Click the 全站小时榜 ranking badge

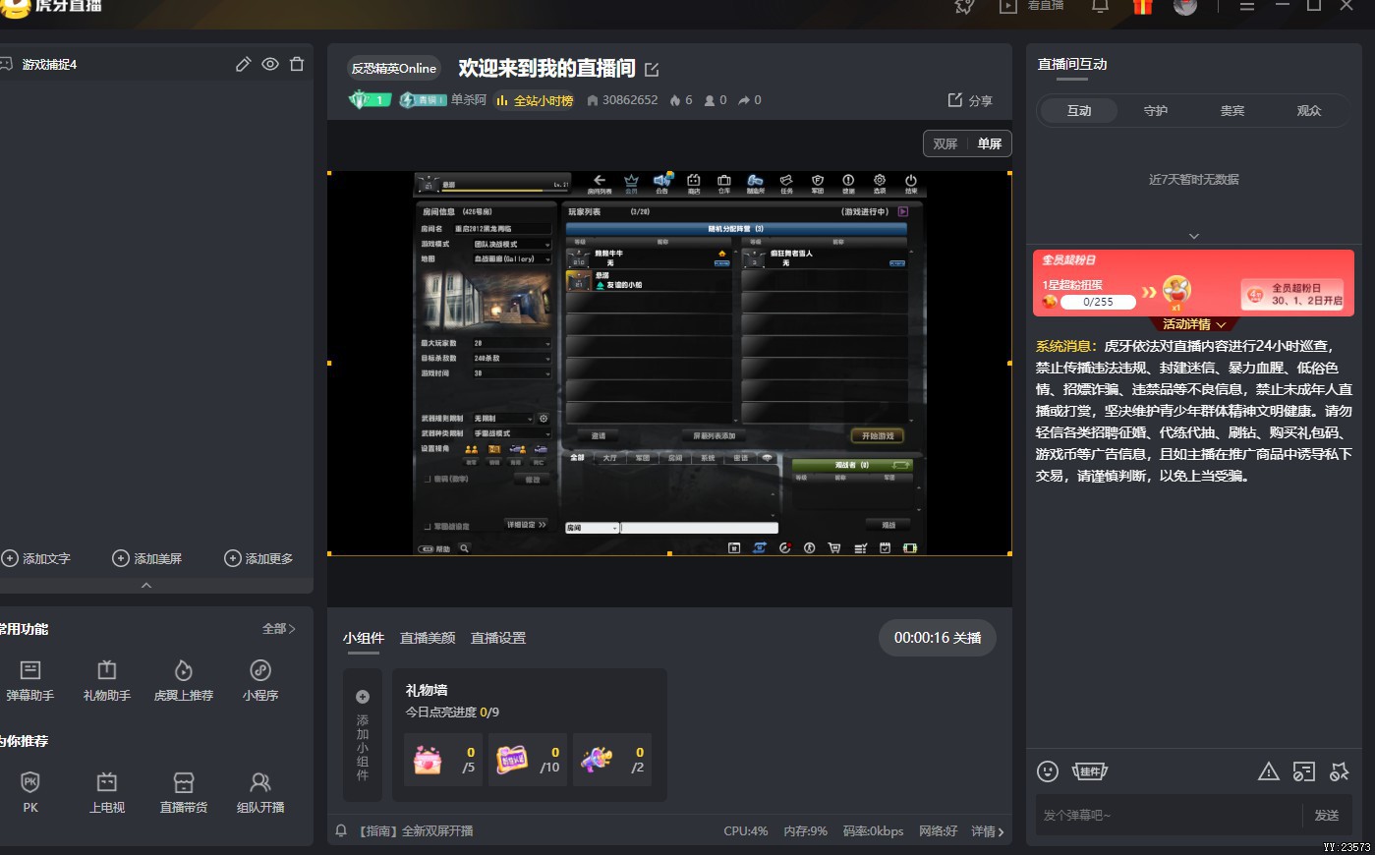click(534, 100)
